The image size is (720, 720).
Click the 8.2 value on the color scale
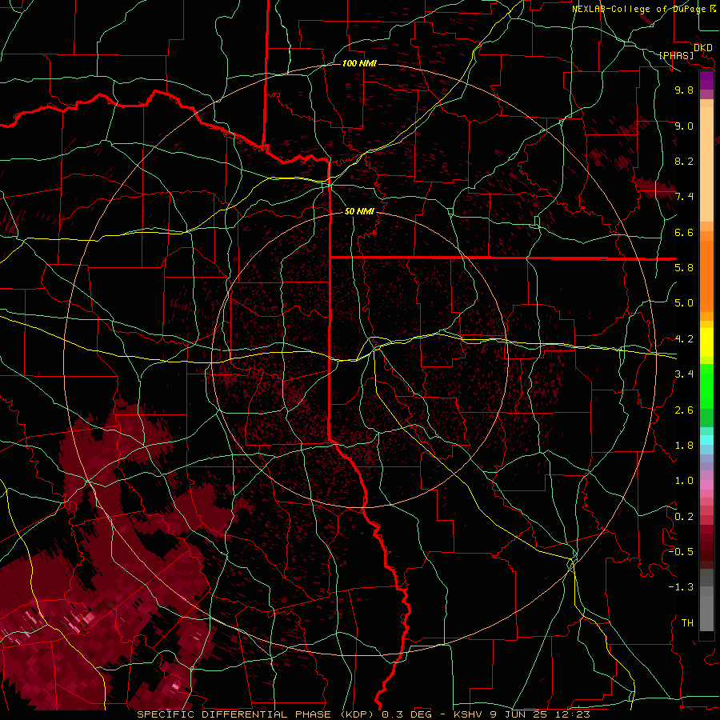point(684,161)
